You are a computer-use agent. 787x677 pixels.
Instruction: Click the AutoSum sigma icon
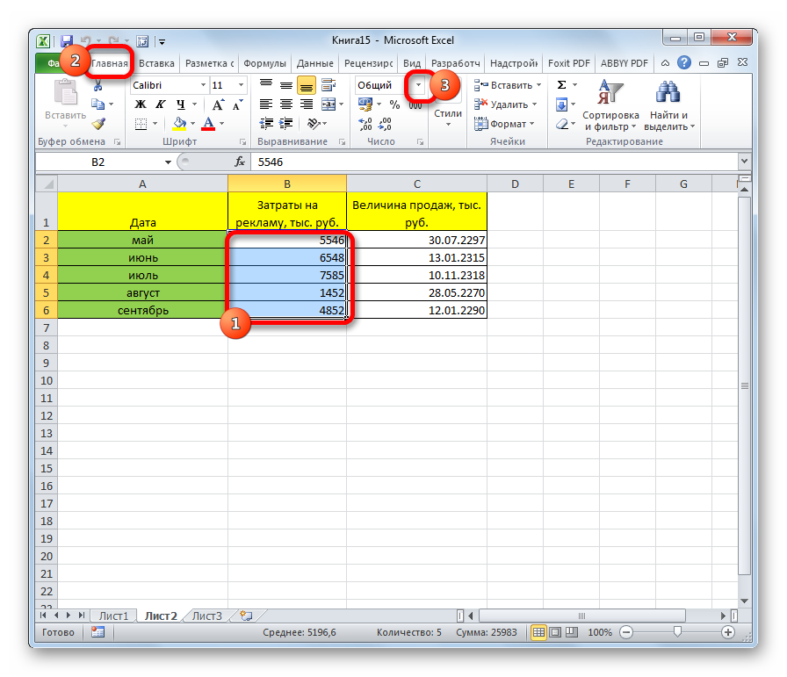point(561,85)
